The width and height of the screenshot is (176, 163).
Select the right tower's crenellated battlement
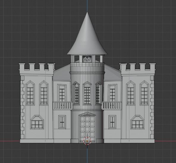138,69
